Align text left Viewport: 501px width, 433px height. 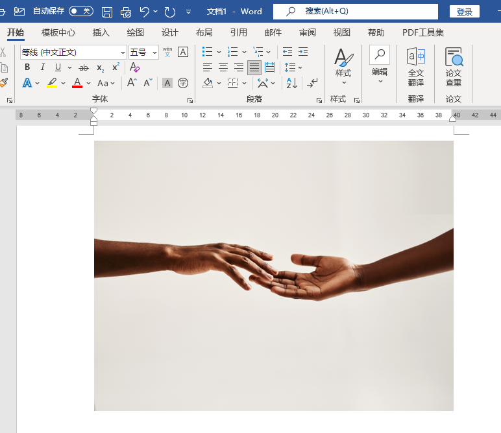tap(208, 67)
